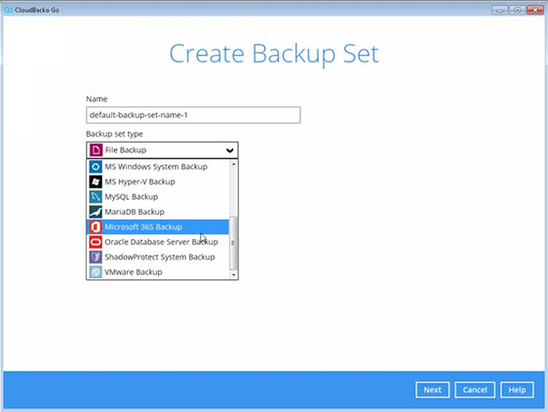Viewport: 548px width, 412px height.
Task: Click the Microsoft 365 Backup office icon
Action: click(96, 227)
